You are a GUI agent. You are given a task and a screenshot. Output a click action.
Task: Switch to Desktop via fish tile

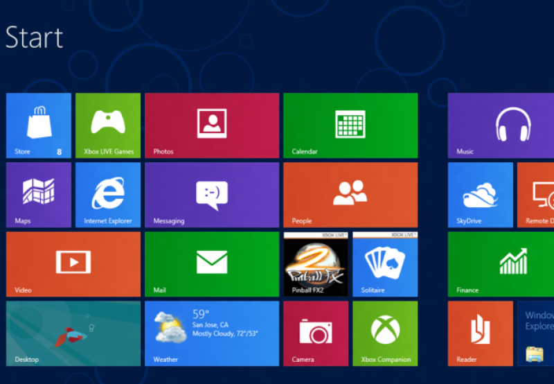tap(73, 333)
